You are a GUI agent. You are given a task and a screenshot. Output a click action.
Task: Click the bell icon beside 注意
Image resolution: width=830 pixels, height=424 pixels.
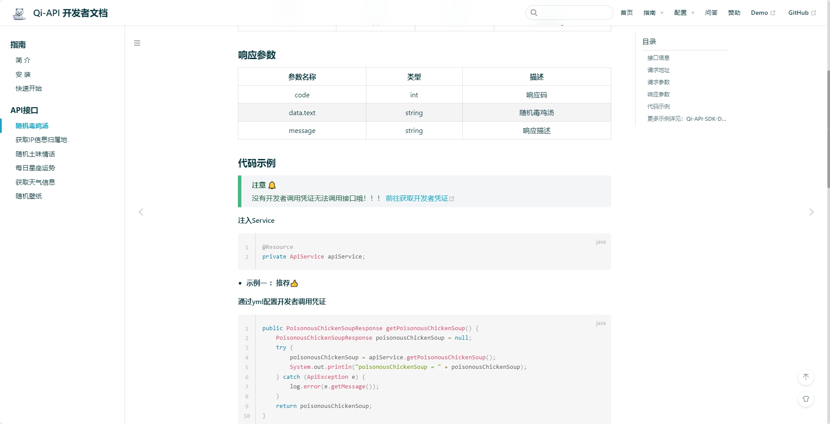pos(272,185)
